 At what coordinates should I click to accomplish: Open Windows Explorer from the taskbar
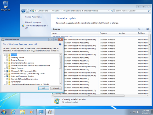[22, 112]
